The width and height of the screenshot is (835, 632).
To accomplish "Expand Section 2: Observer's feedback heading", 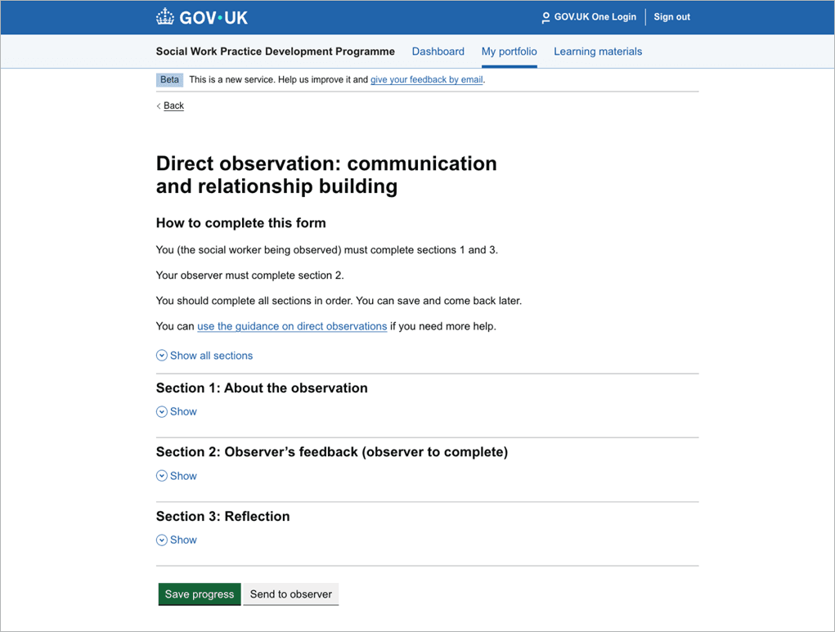I will click(x=331, y=452).
